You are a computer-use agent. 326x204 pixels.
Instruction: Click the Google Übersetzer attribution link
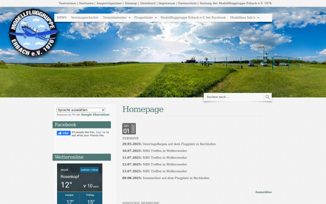[95, 115]
